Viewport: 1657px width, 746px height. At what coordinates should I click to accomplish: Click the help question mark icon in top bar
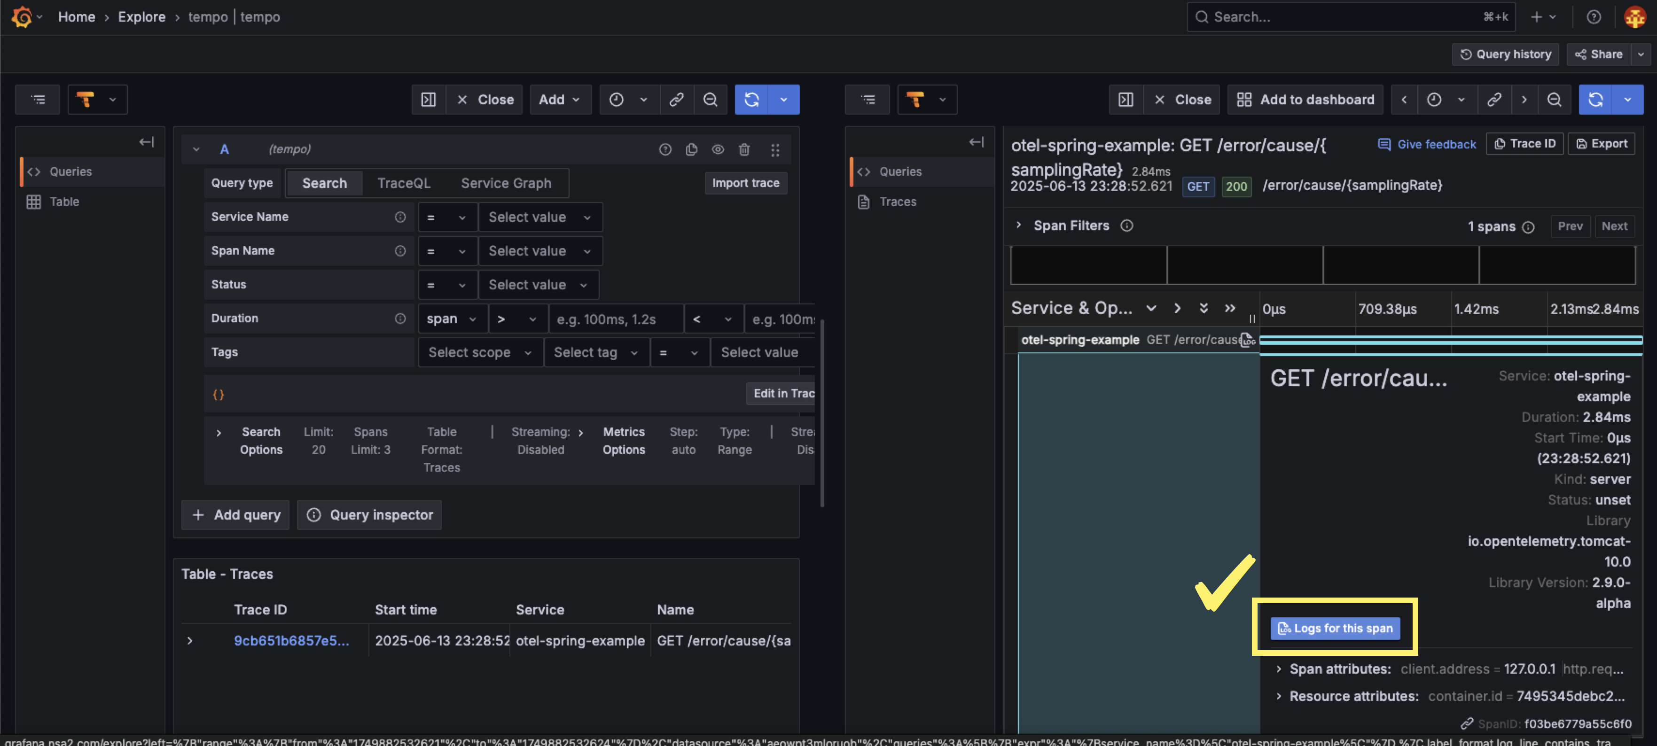click(x=1593, y=17)
